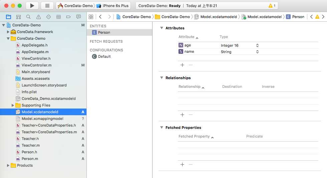The width and height of the screenshot is (327, 178).
Task: Select the CoreData-Demo scheme
Action: pos(75,6)
